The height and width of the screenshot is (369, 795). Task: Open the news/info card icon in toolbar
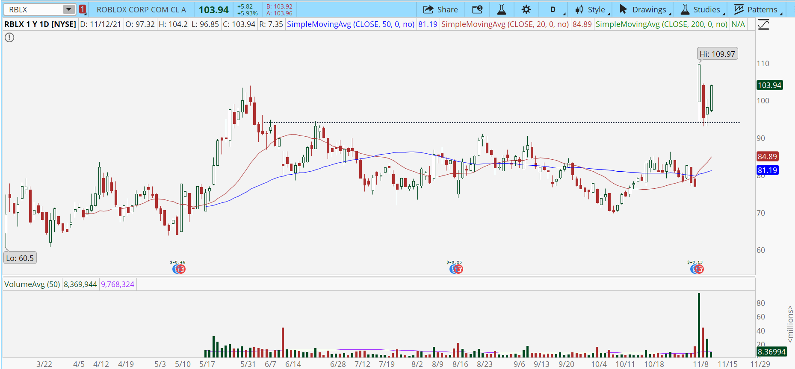477,9
